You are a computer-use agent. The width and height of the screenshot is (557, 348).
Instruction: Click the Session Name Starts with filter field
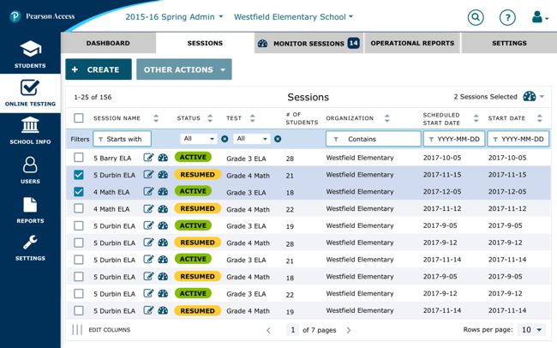[x=123, y=138]
